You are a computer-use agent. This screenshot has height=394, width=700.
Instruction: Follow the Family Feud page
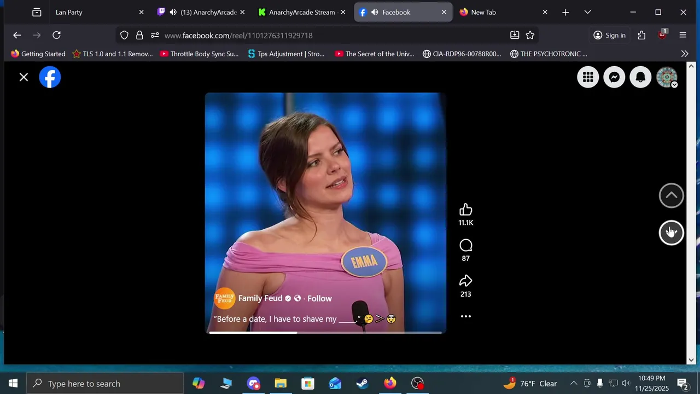coord(319,298)
